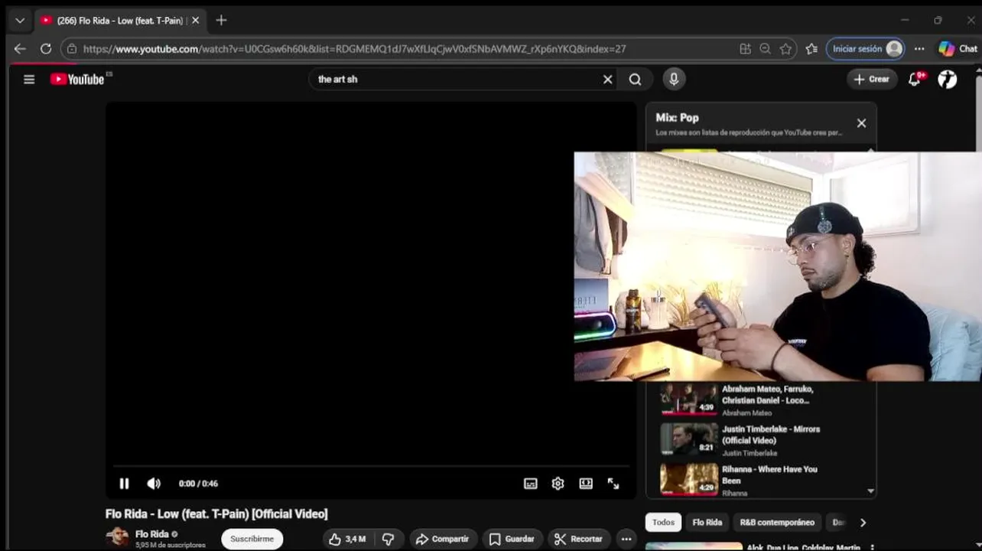Image resolution: width=982 pixels, height=551 pixels.
Task: Show more filter chips with arrow
Action: coord(863,522)
